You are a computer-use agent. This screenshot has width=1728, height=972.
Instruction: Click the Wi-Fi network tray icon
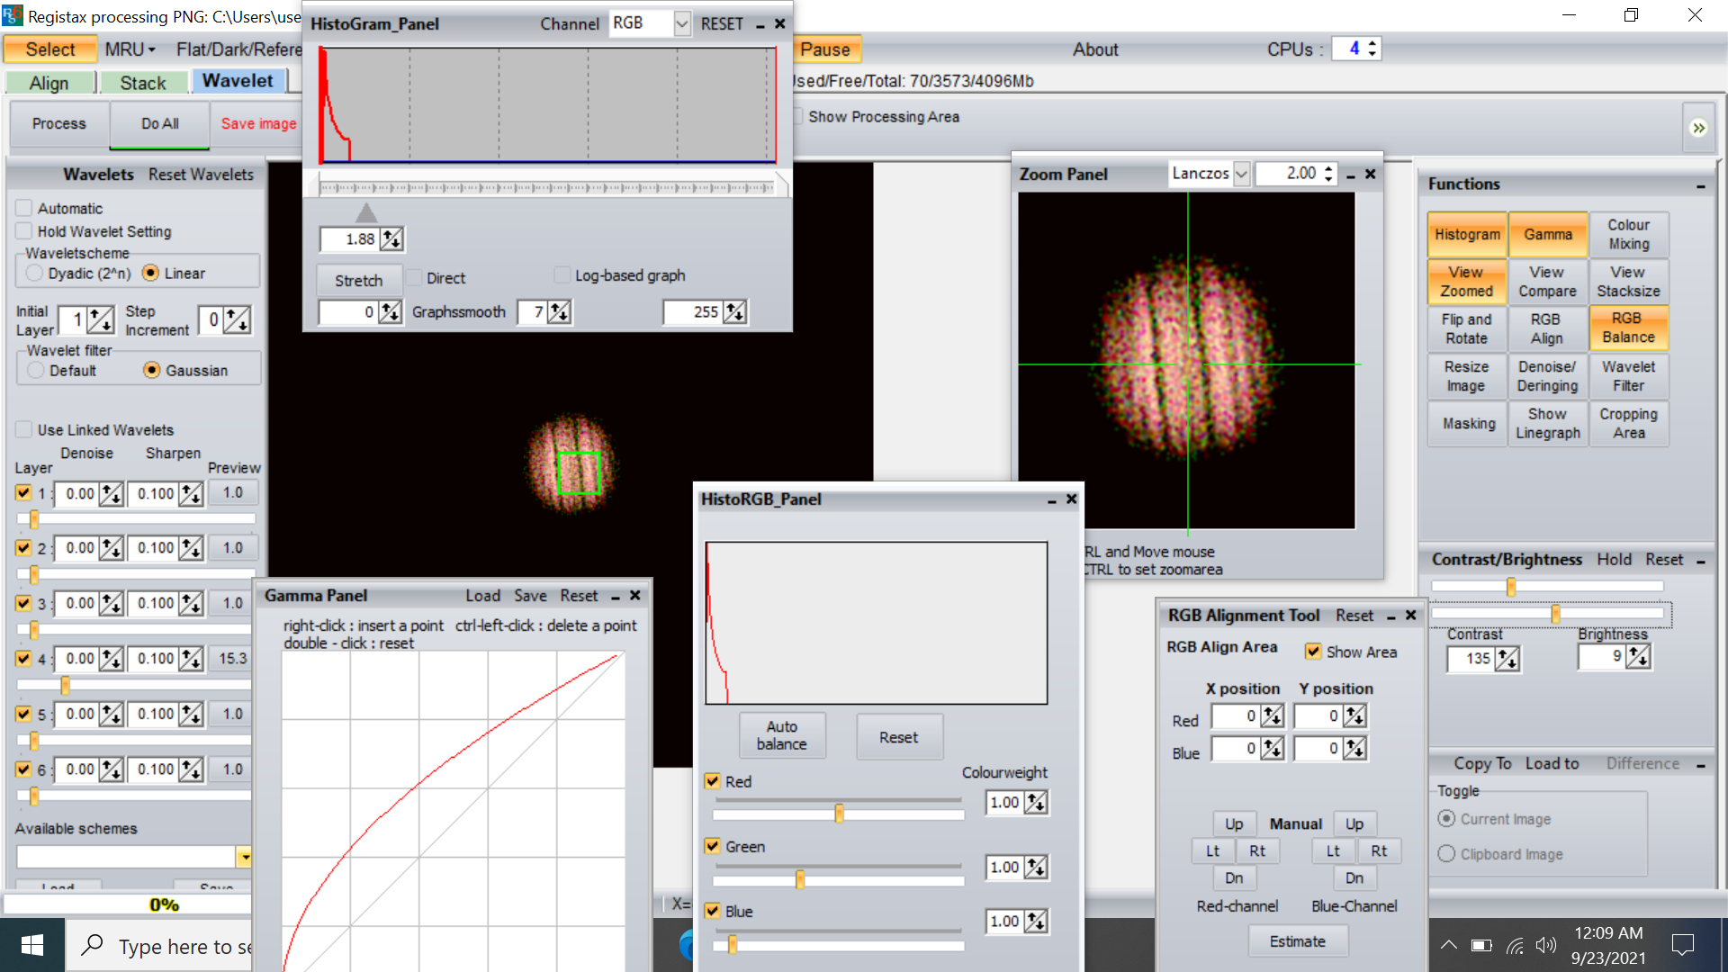coord(1515,945)
